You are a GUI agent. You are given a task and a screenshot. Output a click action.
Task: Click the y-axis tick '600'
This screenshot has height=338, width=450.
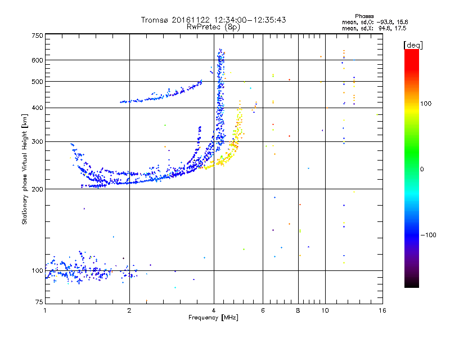click(x=37, y=60)
